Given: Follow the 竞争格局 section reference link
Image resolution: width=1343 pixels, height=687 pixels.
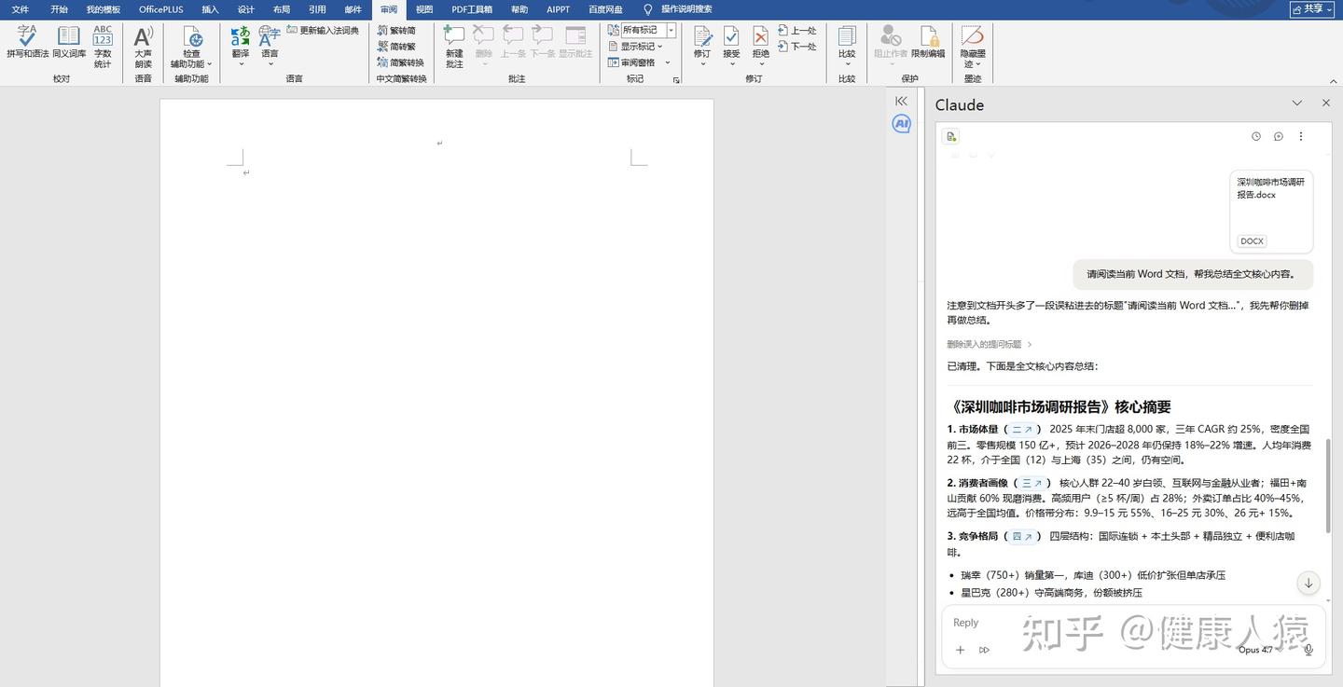Looking at the screenshot, I should coord(1023,536).
